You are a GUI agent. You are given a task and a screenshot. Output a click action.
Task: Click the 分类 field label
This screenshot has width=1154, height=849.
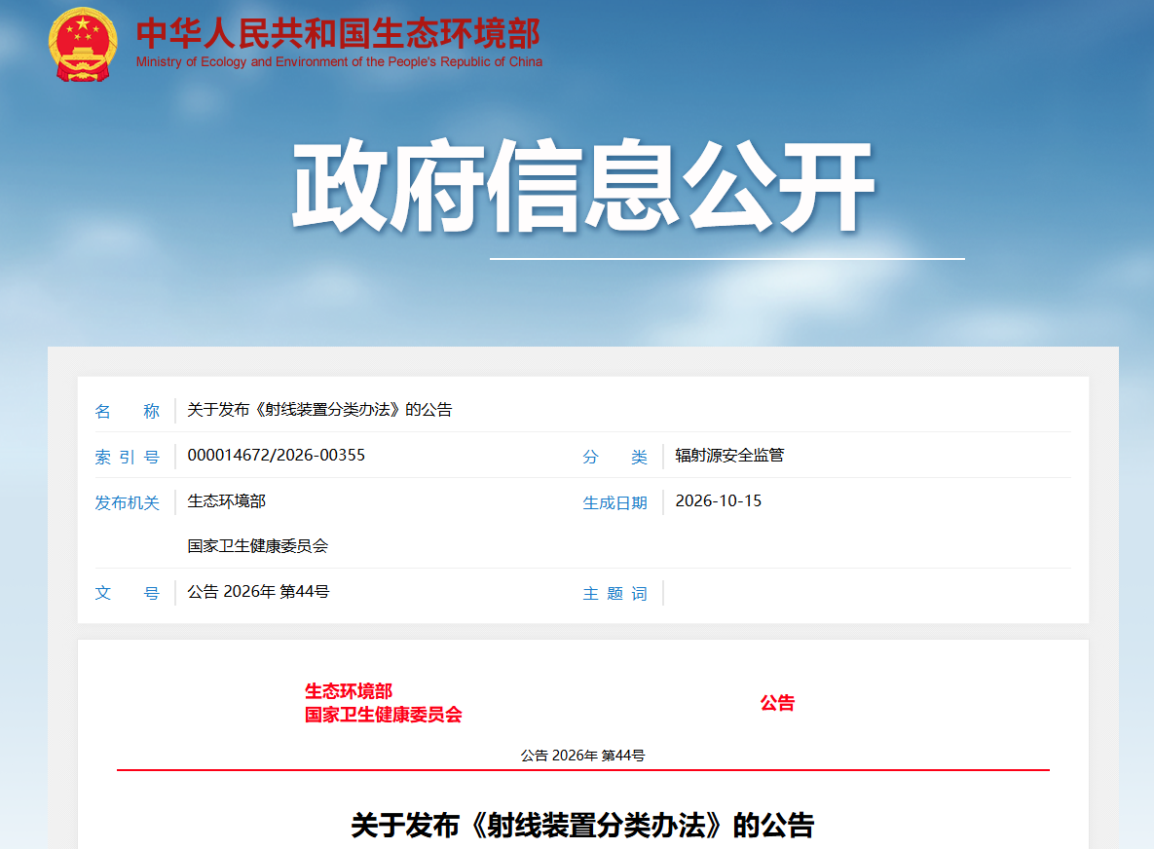pyautogui.click(x=614, y=457)
